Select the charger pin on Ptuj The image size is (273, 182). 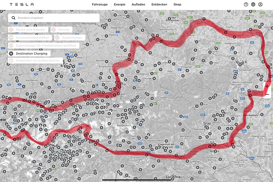(220, 159)
